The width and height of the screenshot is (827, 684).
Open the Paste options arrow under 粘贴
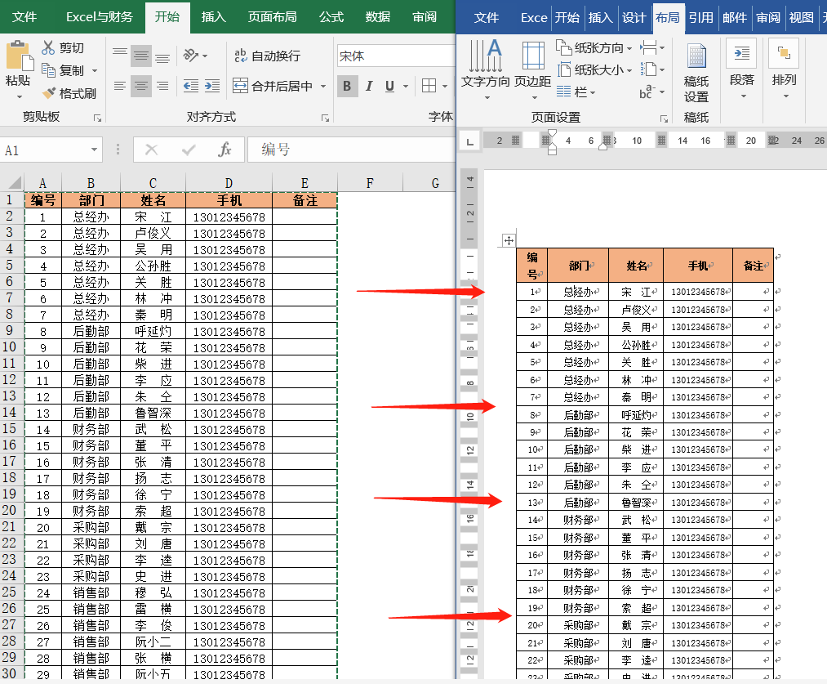[x=19, y=97]
